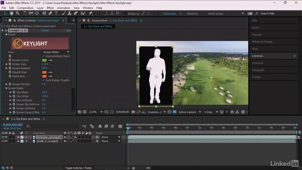
Task: Open the View Screen Matte dropdown
Action: click(56, 52)
